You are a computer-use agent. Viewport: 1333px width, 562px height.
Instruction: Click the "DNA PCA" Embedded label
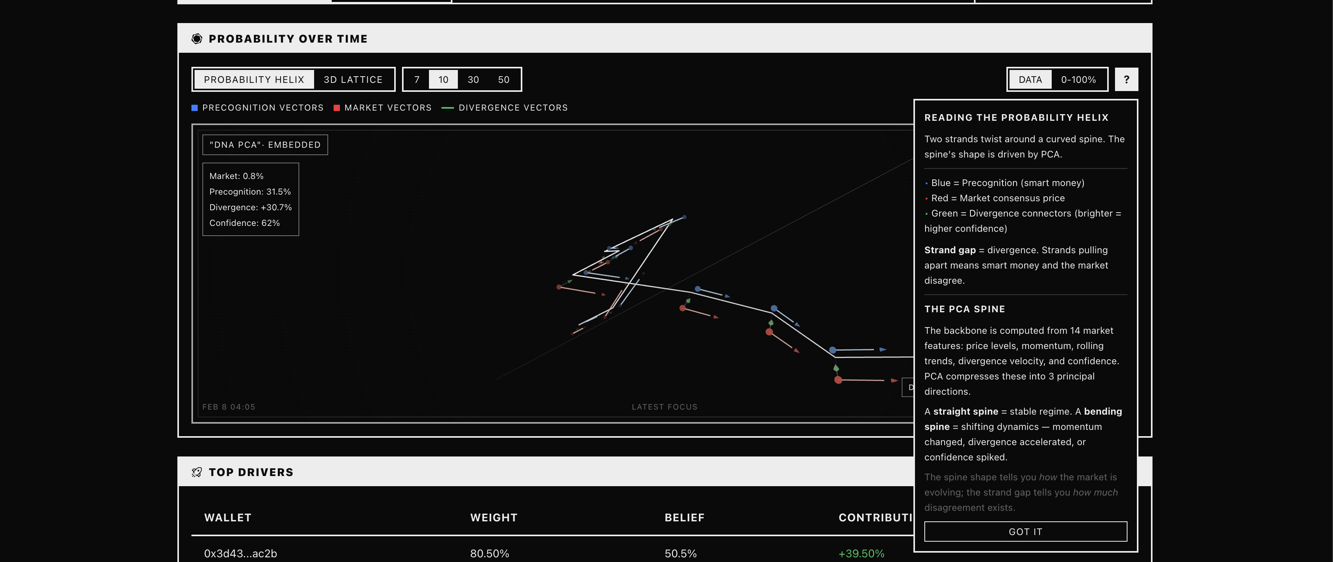point(265,145)
